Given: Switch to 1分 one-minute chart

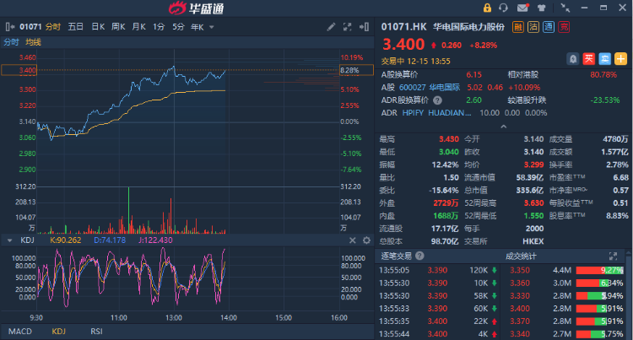Looking at the screenshot, I should tap(159, 27).
